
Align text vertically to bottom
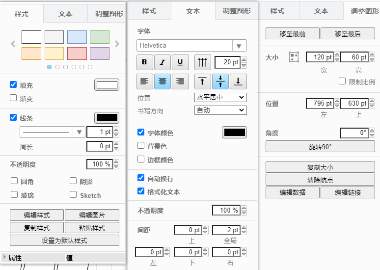tap(238, 81)
